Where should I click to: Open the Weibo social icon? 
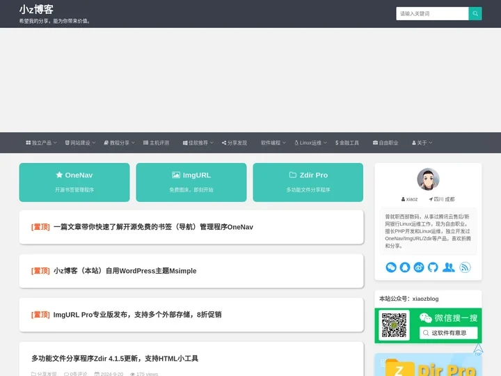coord(419,267)
